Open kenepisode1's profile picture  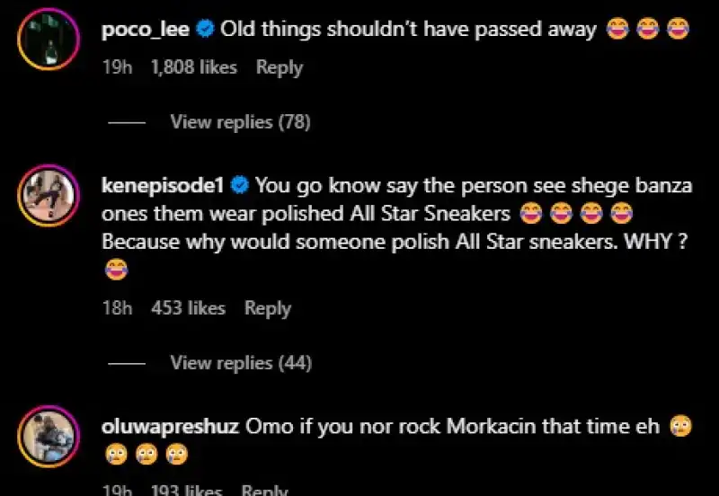point(49,195)
